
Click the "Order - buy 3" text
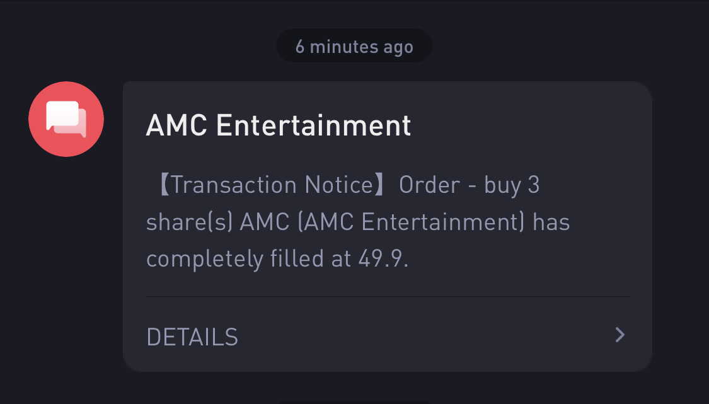coord(470,185)
